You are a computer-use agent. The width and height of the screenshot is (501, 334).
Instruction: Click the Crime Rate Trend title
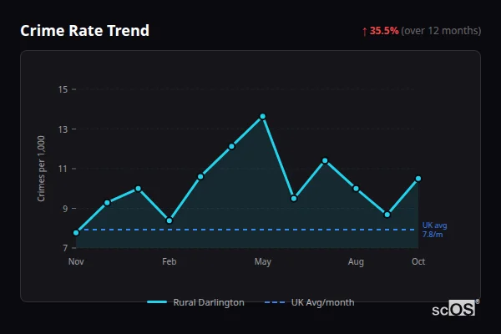pos(84,31)
